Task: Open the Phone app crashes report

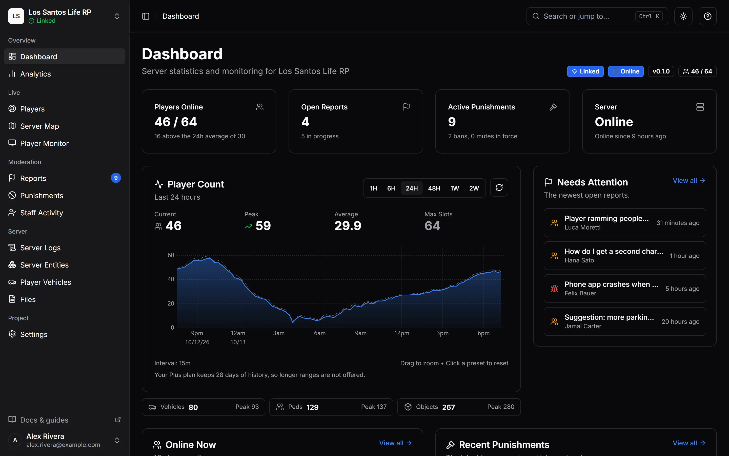Action: coord(624,289)
